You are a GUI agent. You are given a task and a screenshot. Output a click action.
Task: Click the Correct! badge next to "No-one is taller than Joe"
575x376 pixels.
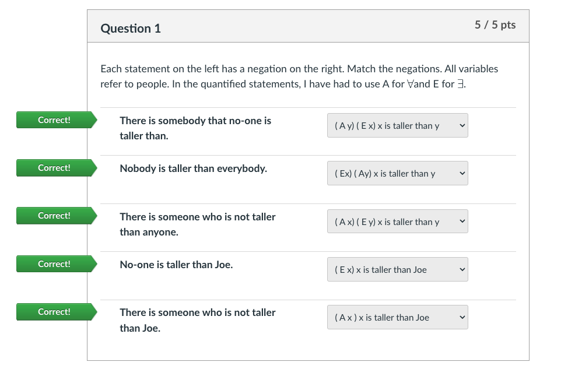pos(54,263)
